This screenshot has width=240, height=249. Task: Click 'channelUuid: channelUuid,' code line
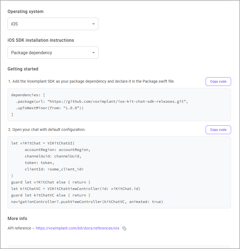tap(53, 156)
